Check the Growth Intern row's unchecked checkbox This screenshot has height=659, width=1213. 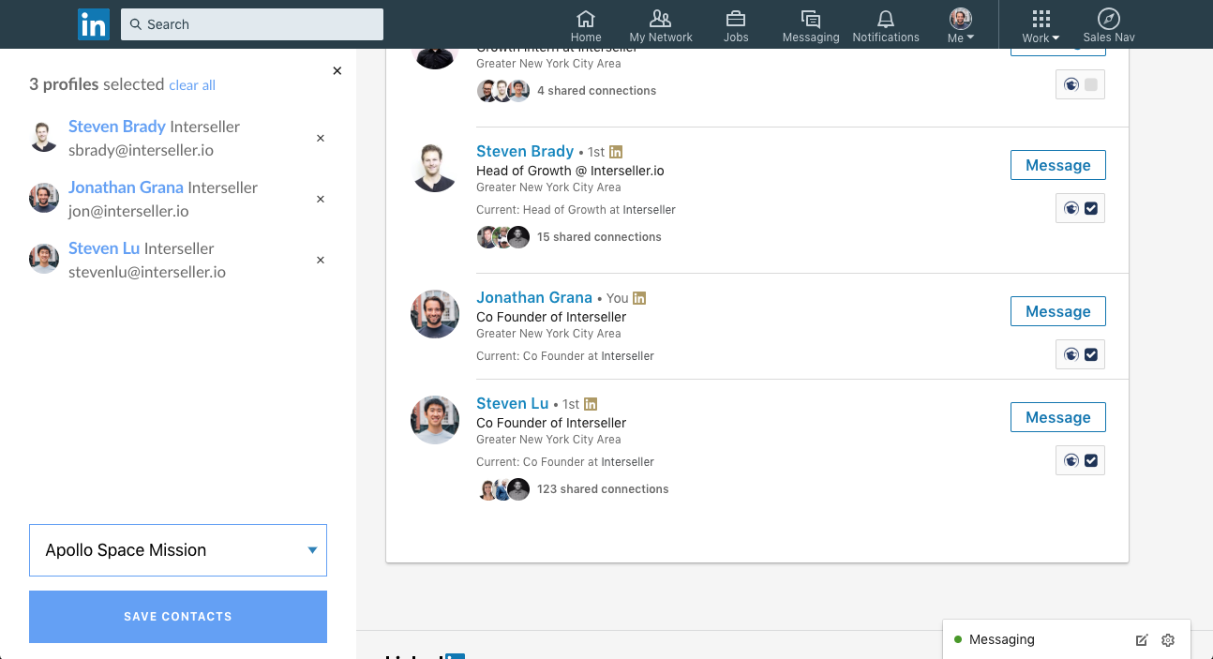pos(1091,85)
